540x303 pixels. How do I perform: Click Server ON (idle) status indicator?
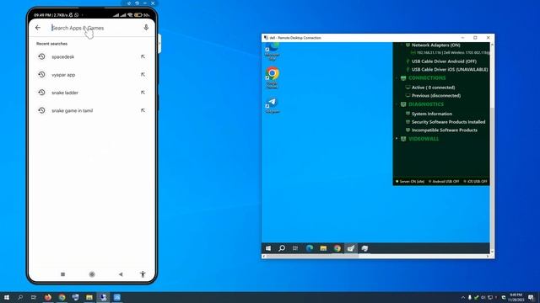click(x=410, y=182)
